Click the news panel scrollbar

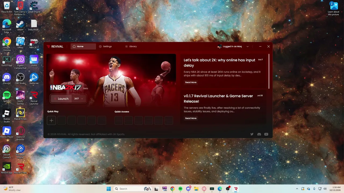click(x=269, y=71)
